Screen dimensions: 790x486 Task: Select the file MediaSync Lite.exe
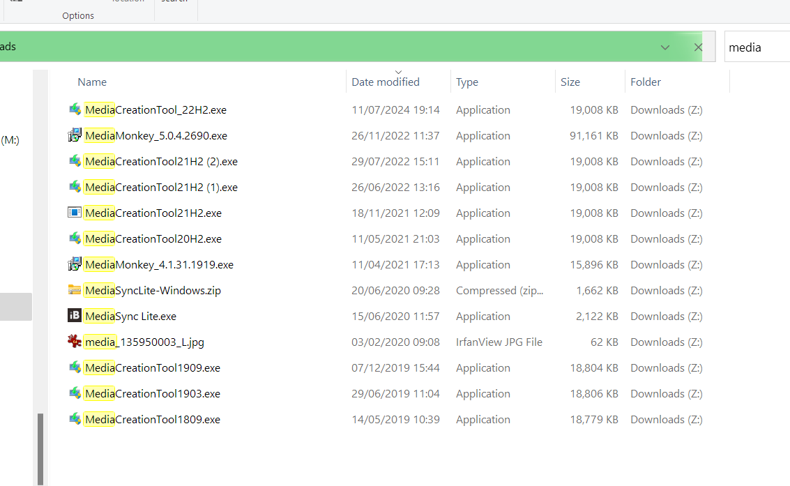[130, 317]
